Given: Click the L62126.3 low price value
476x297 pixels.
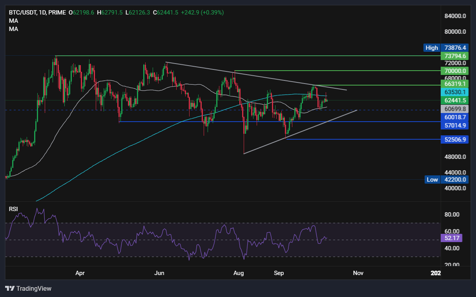Looking at the screenshot, I should tap(137, 13).
